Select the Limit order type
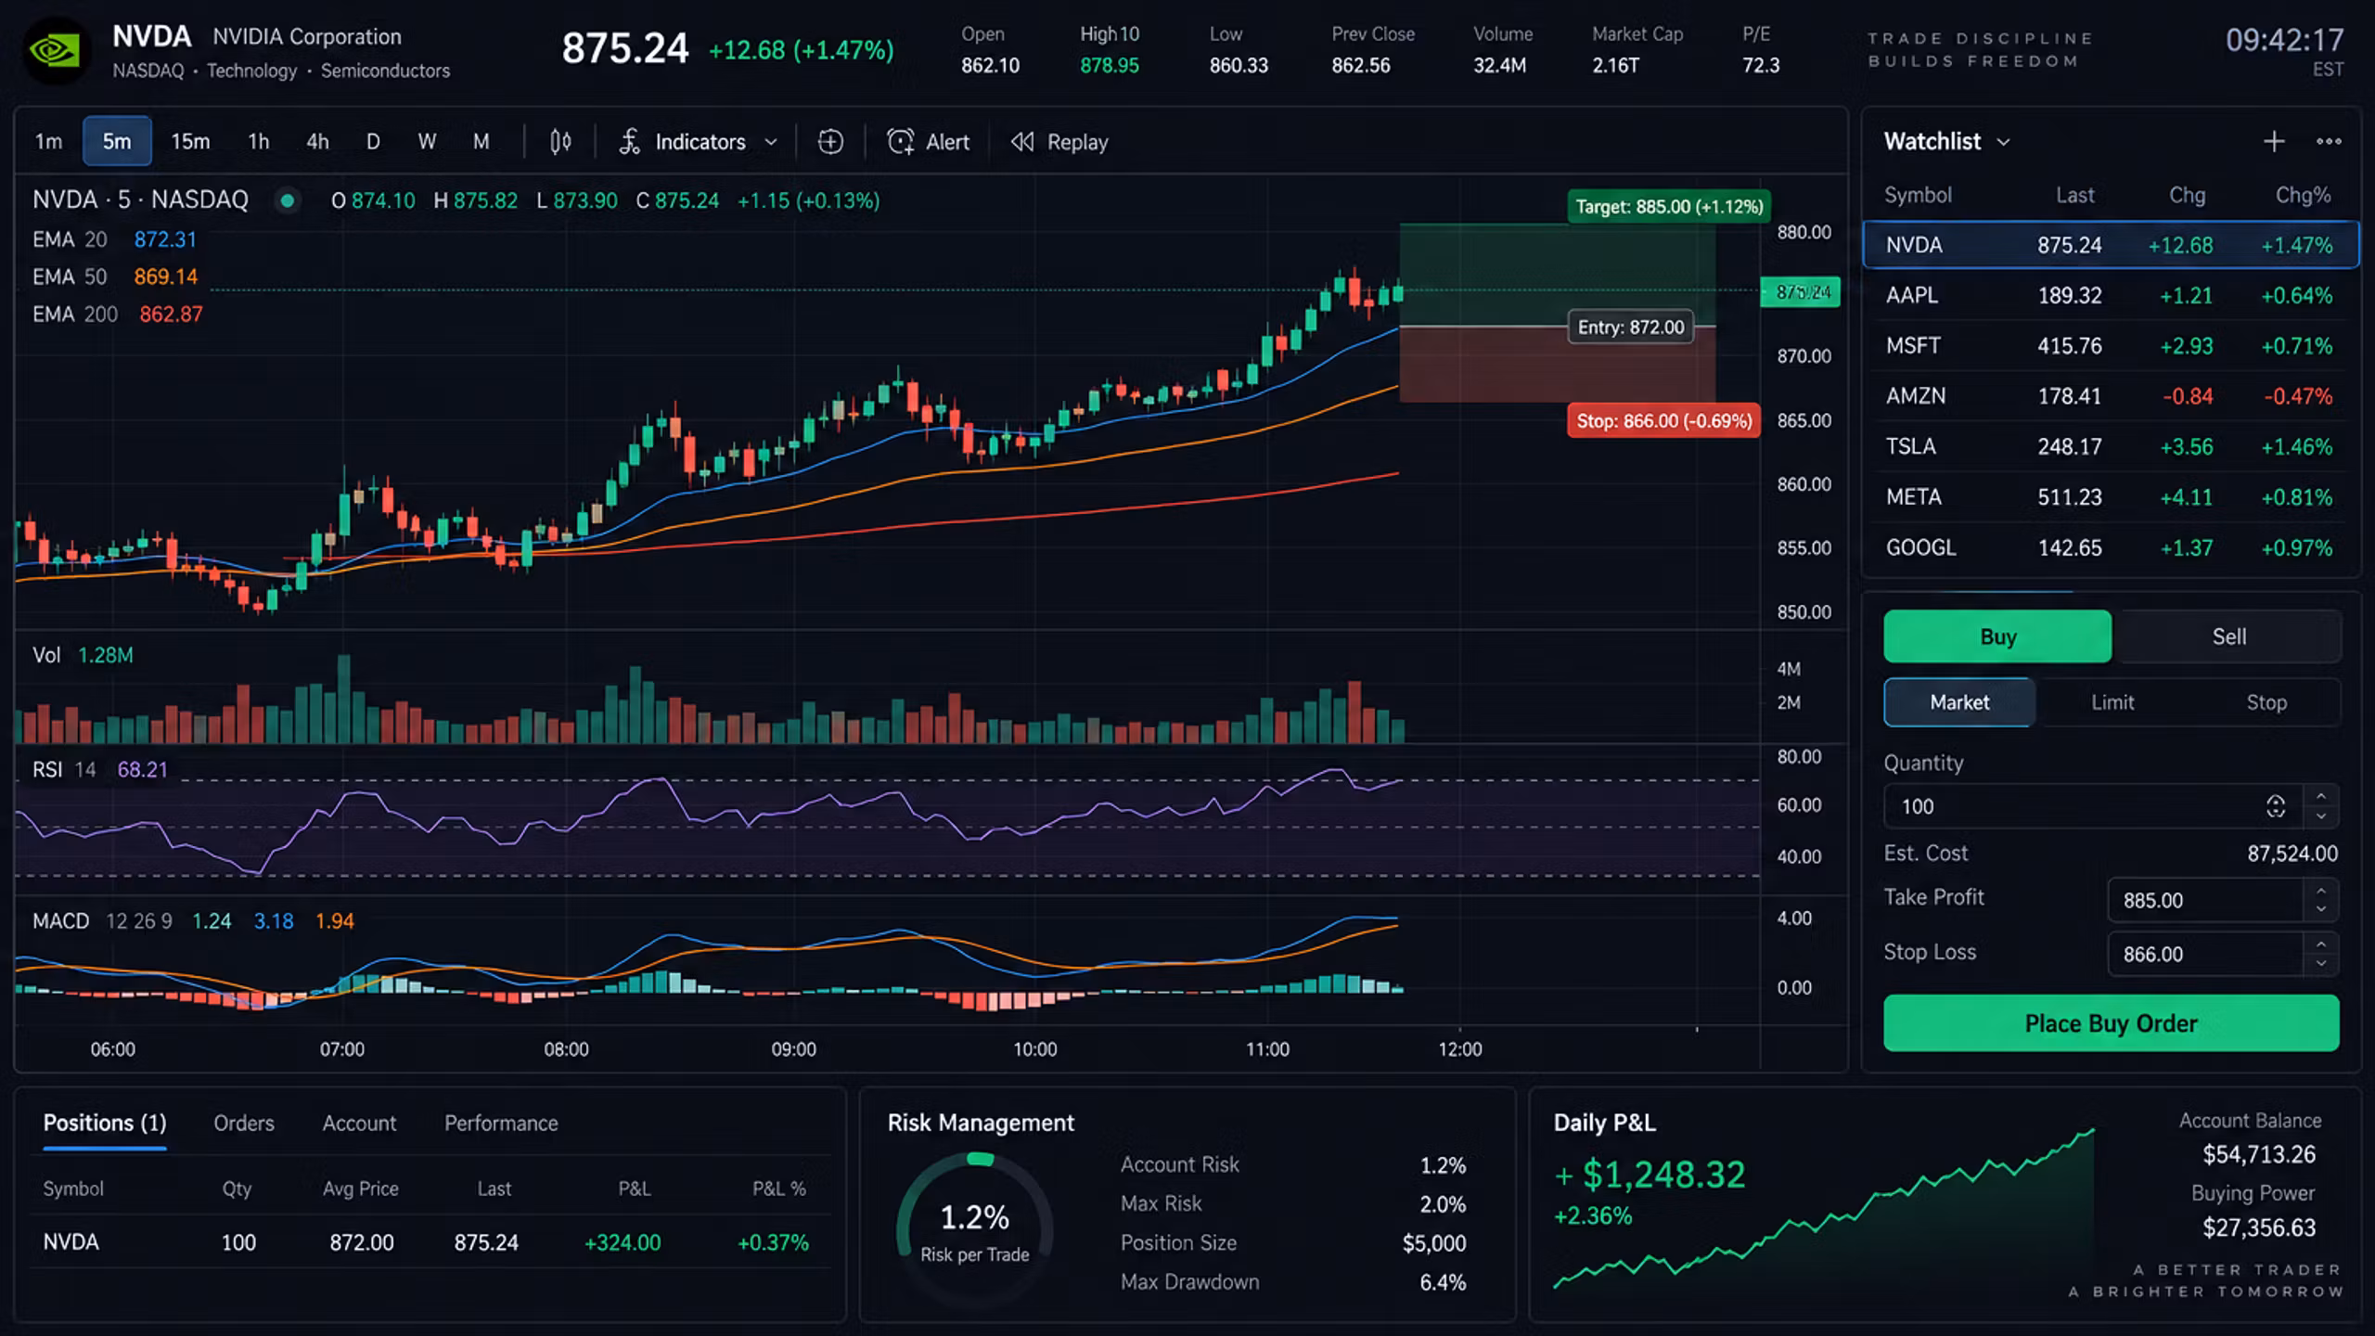This screenshot has width=2375, height=1336. click(2112, 702)
